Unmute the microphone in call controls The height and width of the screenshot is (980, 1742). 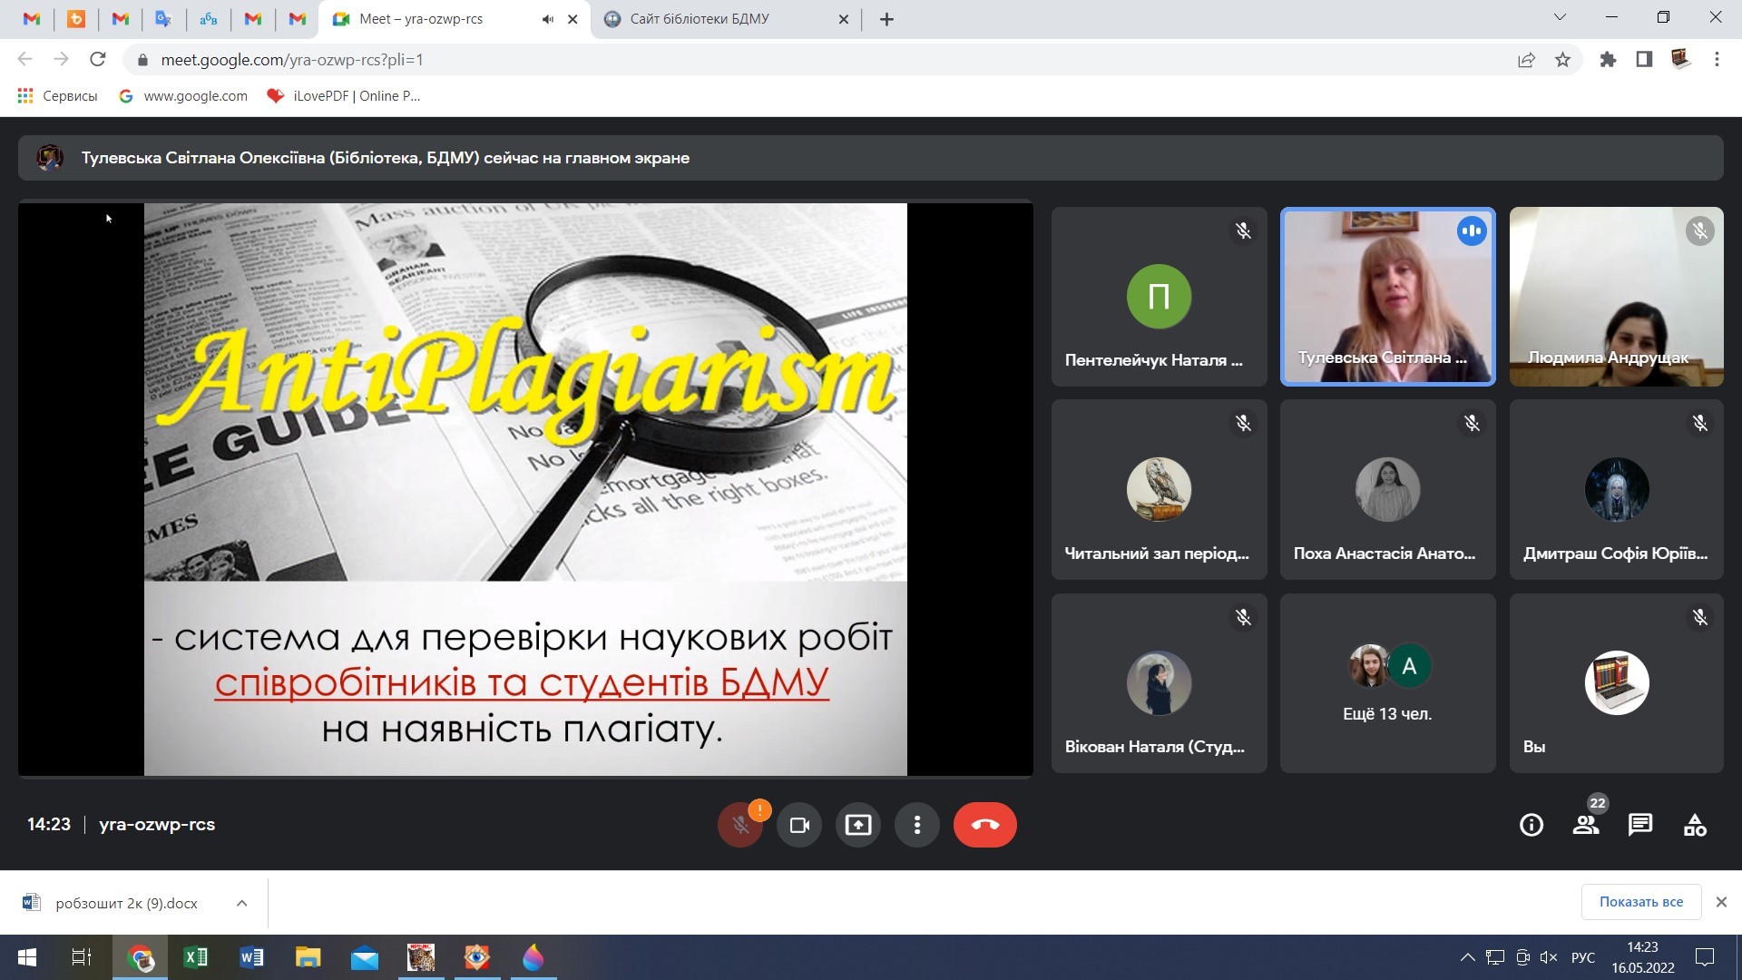(x=740, y=825)
